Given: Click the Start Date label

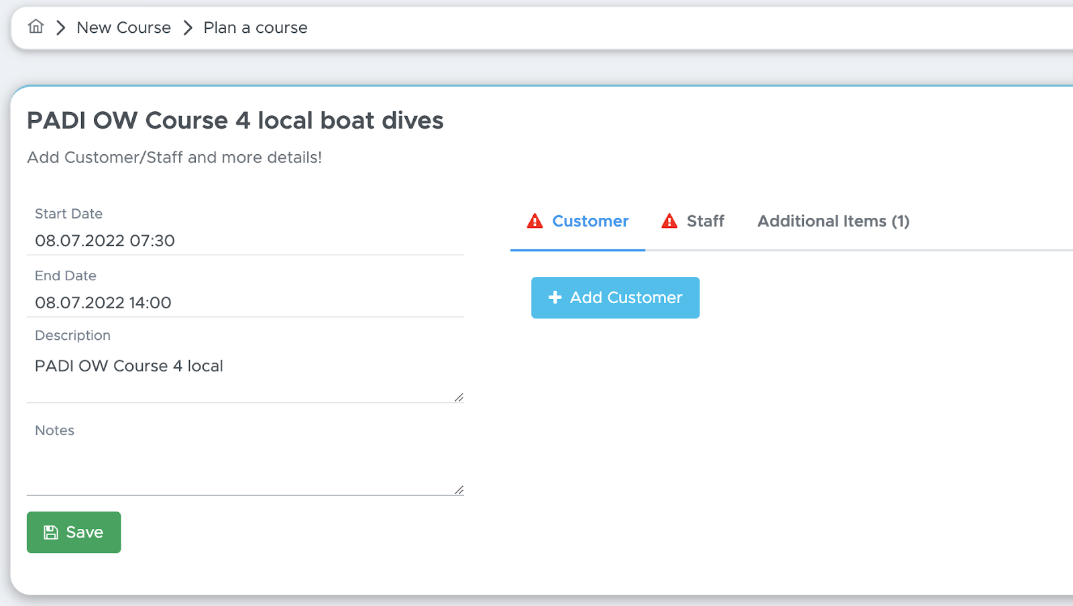Looking at the screenshot, I should click(x=68, y=214).
